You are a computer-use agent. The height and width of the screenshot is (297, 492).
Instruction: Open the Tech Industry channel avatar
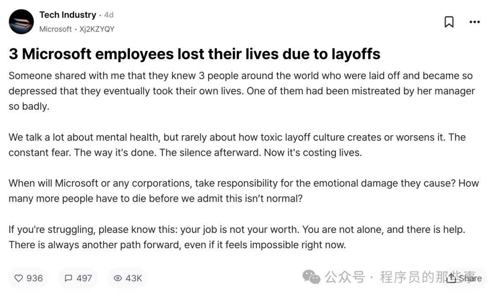[x=21, y=22]
